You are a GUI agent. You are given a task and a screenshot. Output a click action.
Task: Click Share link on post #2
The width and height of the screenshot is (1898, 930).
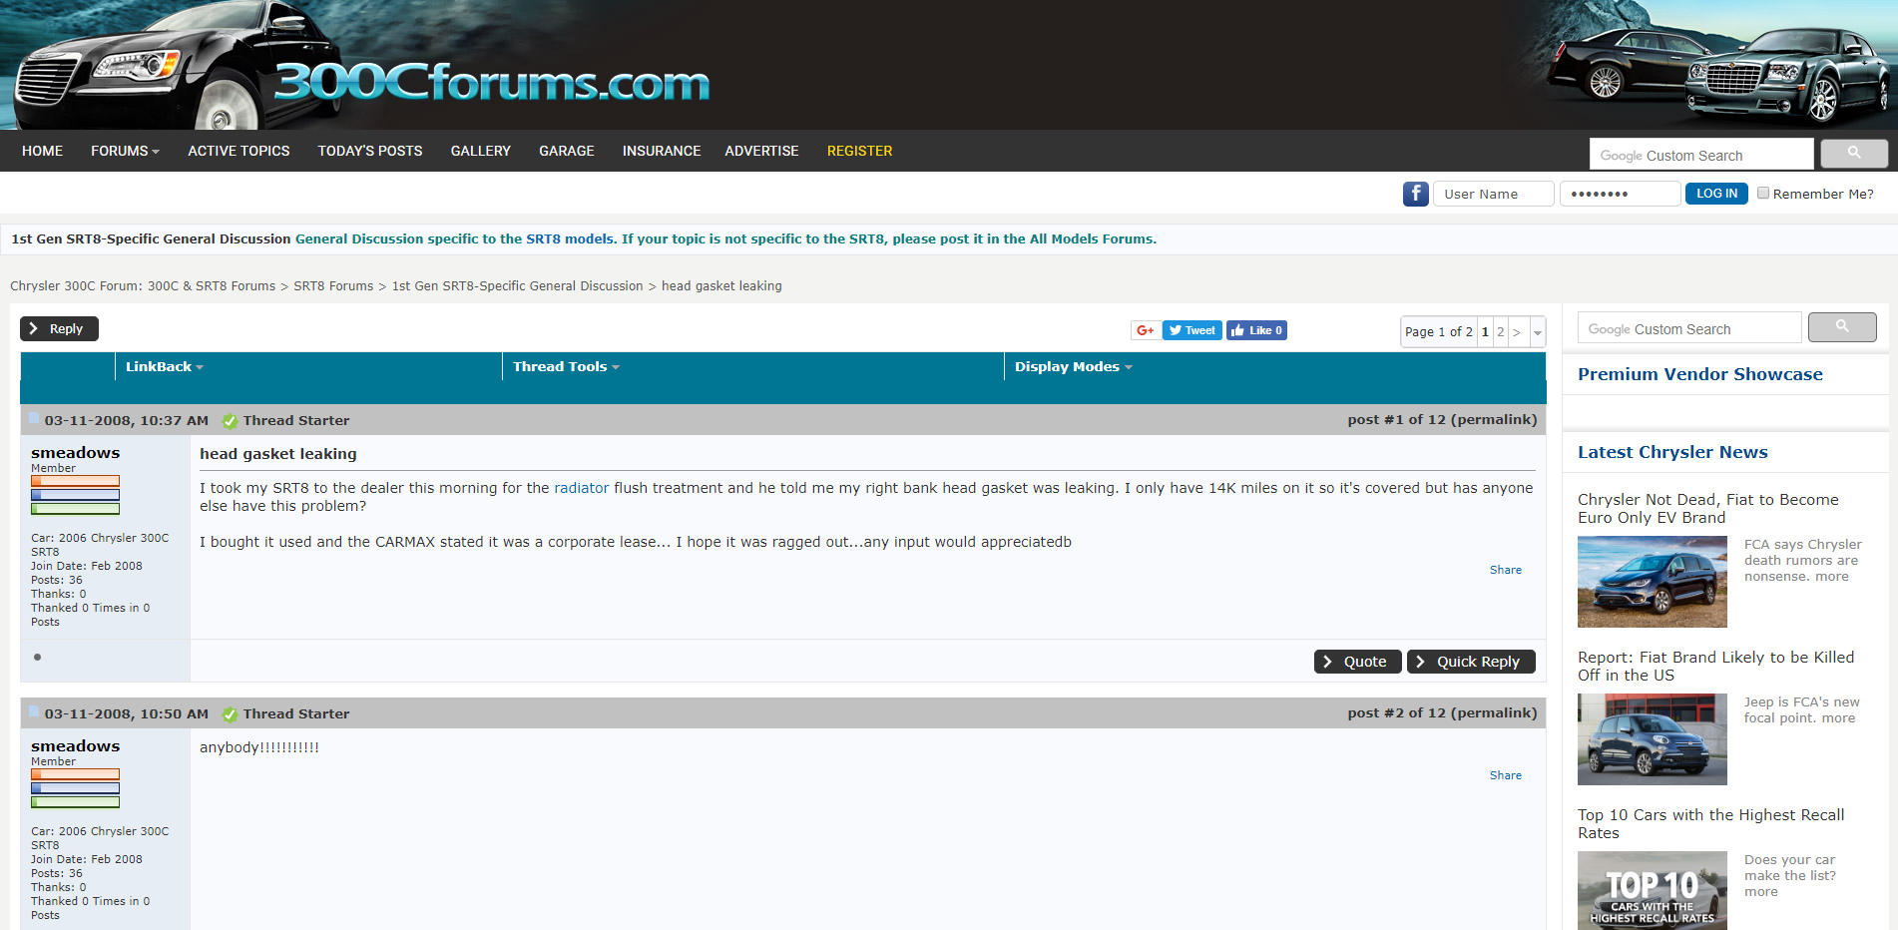point(1506,775)
